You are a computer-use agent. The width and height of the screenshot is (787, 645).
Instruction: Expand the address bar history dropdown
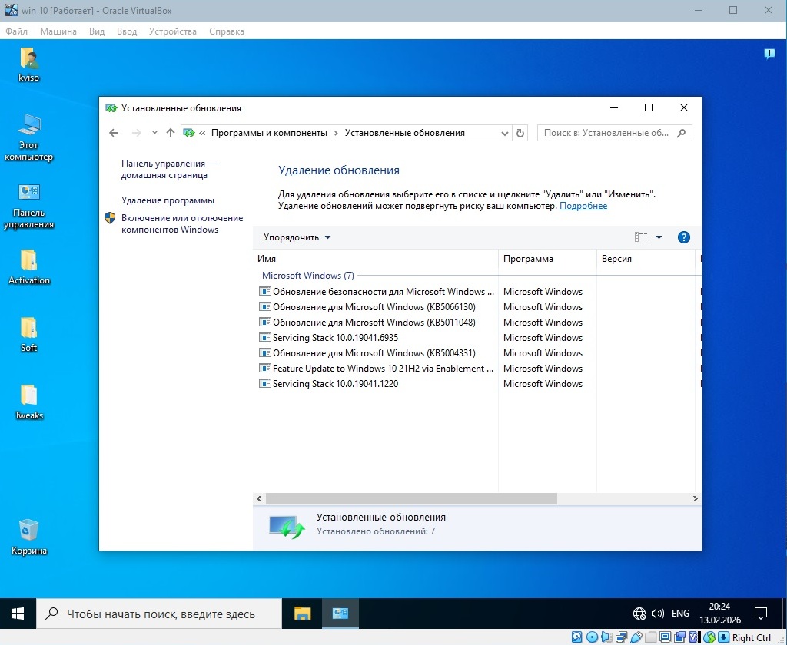pos(505,133)
